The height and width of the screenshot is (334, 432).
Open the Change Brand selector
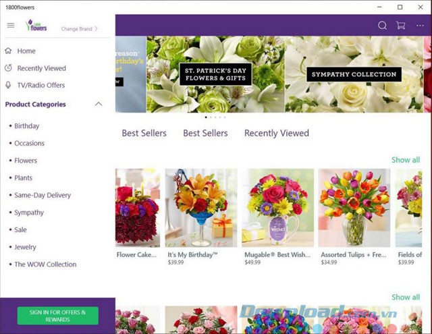pos(79,29)
